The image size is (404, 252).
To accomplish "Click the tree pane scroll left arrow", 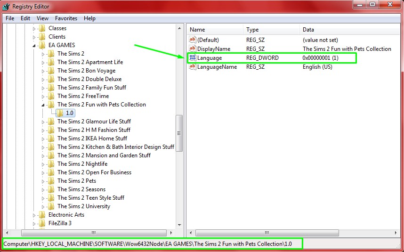I will pyautogui.click(x=7, y=233).
